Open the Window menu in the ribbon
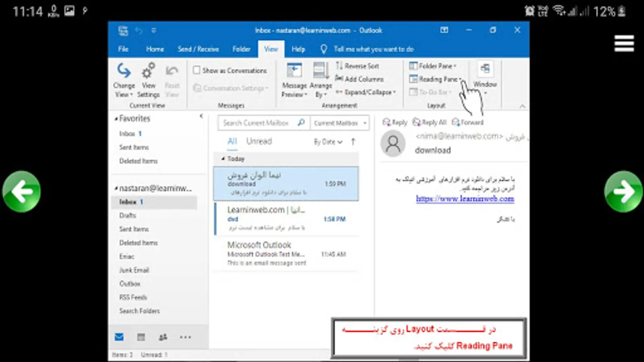The image size is (644, 362). click(485, 78)
